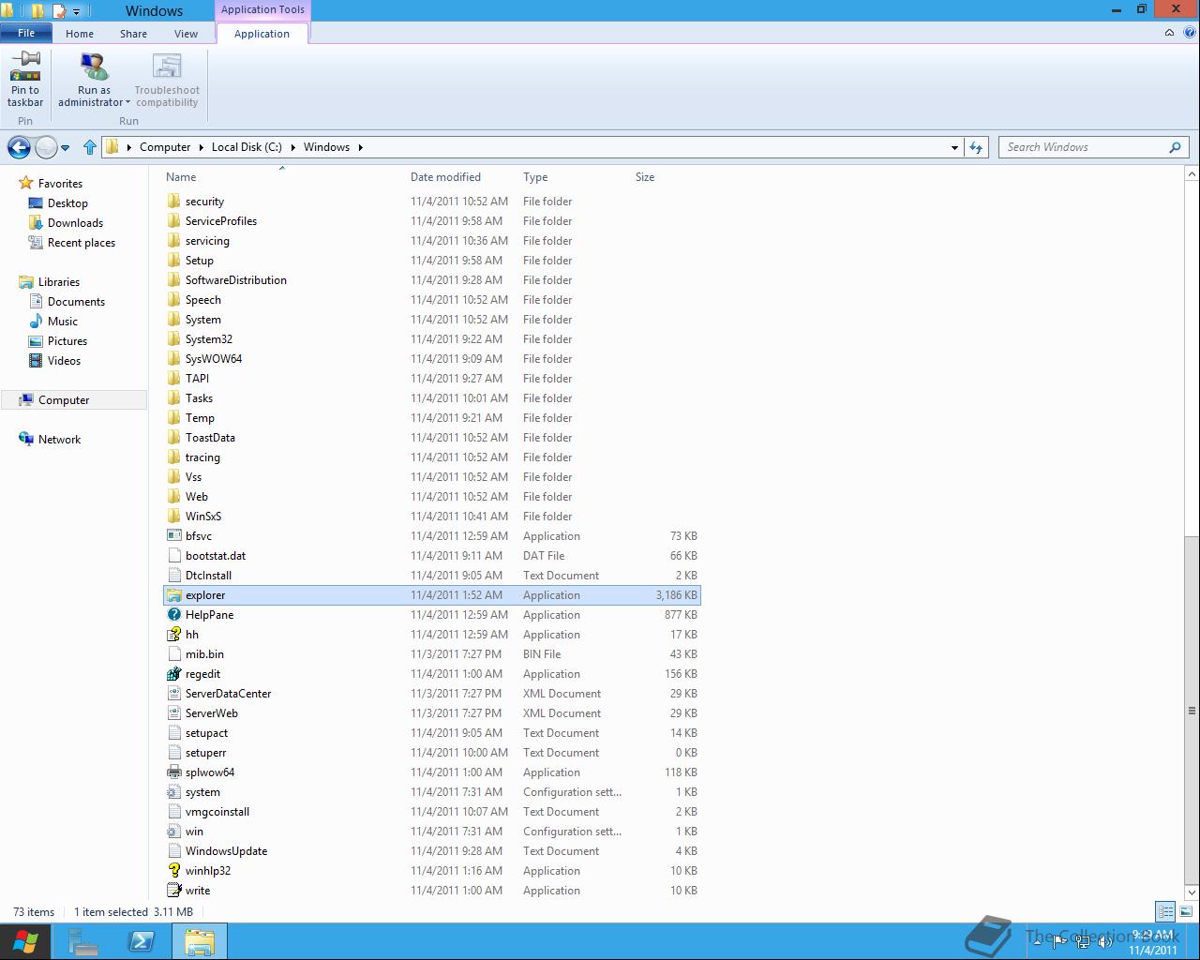Expand arrow after Local Disk breadcrumb
Screen dimensions: 1200x960
[292, 147]
